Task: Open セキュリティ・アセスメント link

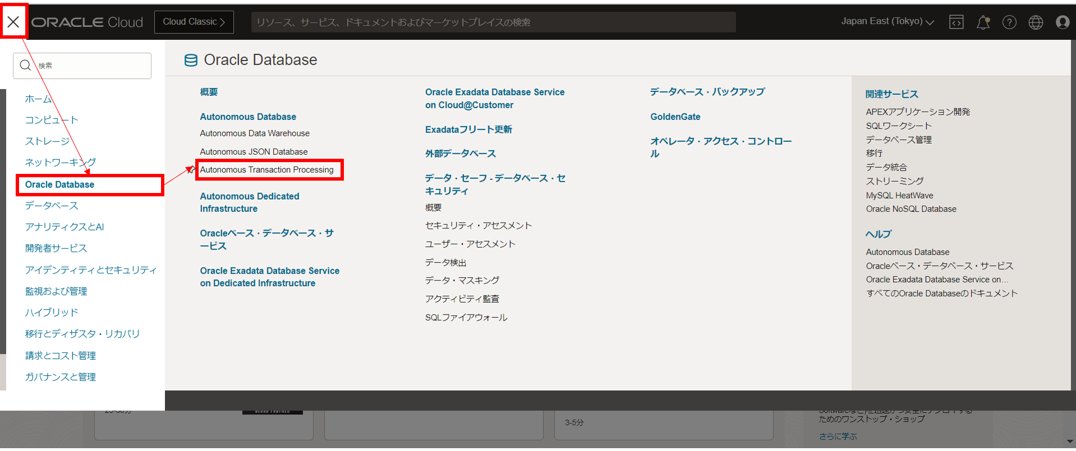Action: [x=479, y=225]
